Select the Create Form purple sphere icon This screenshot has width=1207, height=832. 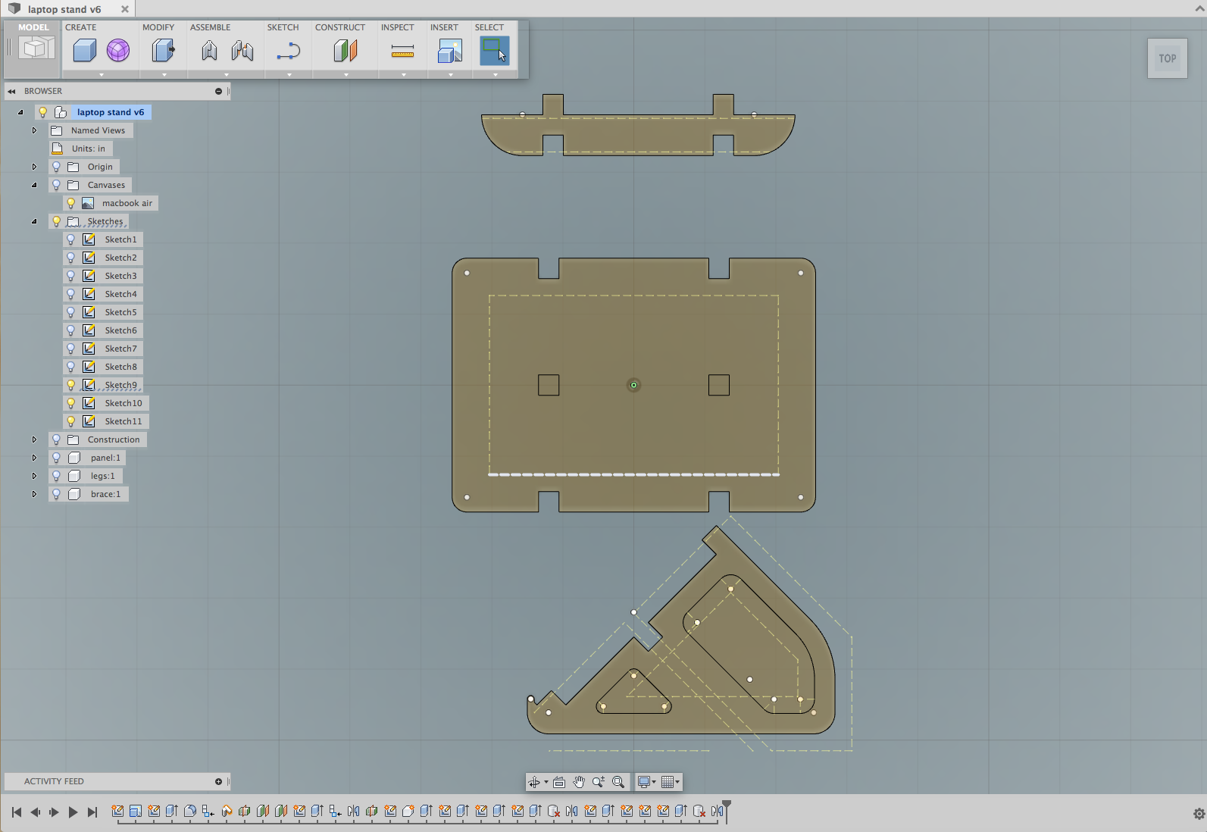click(x=118, y=51)
